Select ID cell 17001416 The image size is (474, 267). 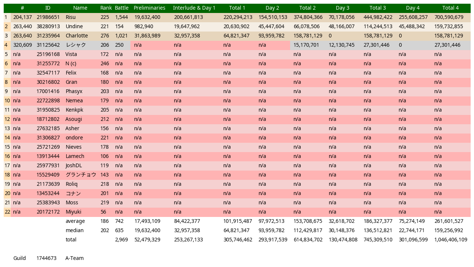pos(48,92)
